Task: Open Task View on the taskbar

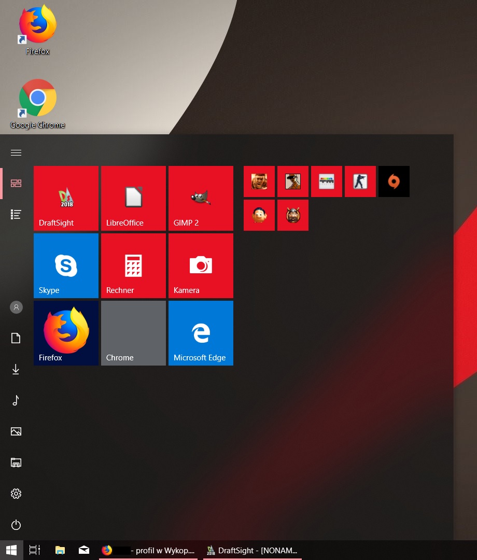Action: coord(35,550)
